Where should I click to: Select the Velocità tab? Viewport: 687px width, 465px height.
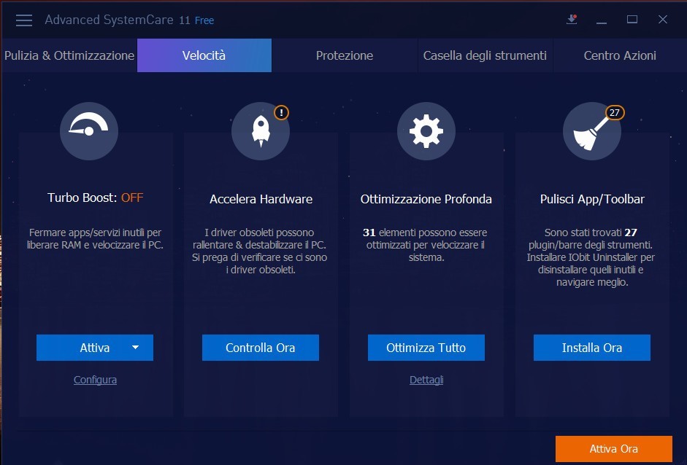pos(204,55)
